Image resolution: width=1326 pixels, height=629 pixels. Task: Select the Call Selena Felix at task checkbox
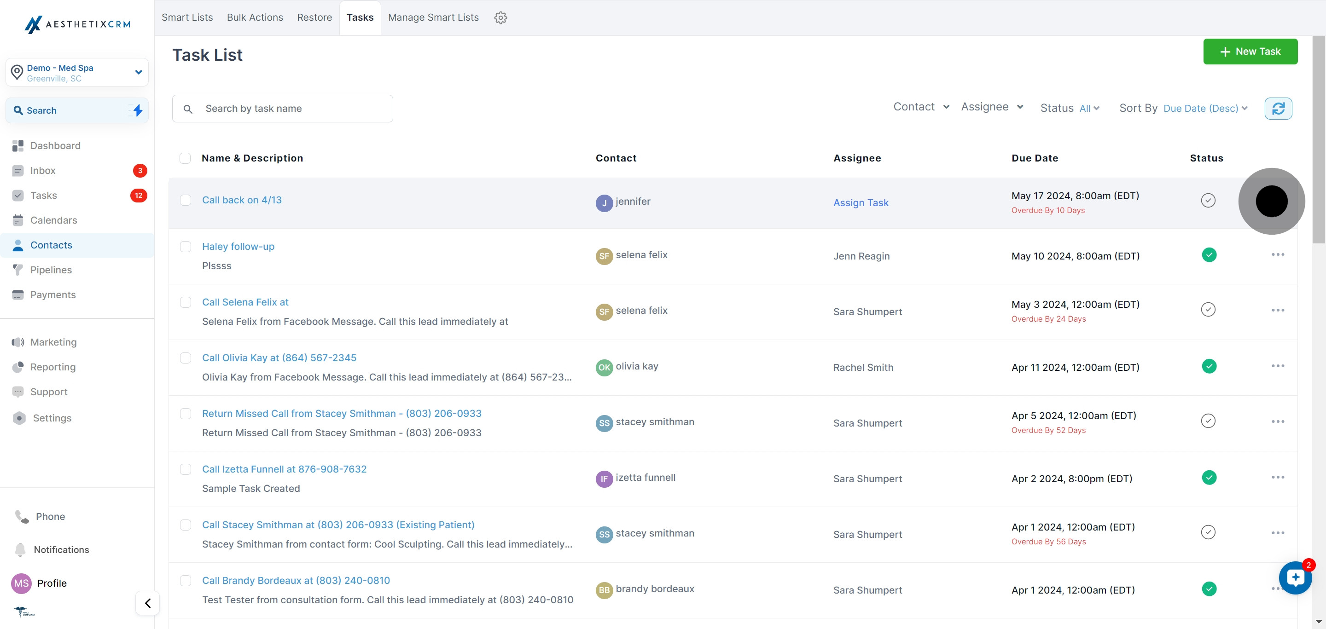coord(185,302)
